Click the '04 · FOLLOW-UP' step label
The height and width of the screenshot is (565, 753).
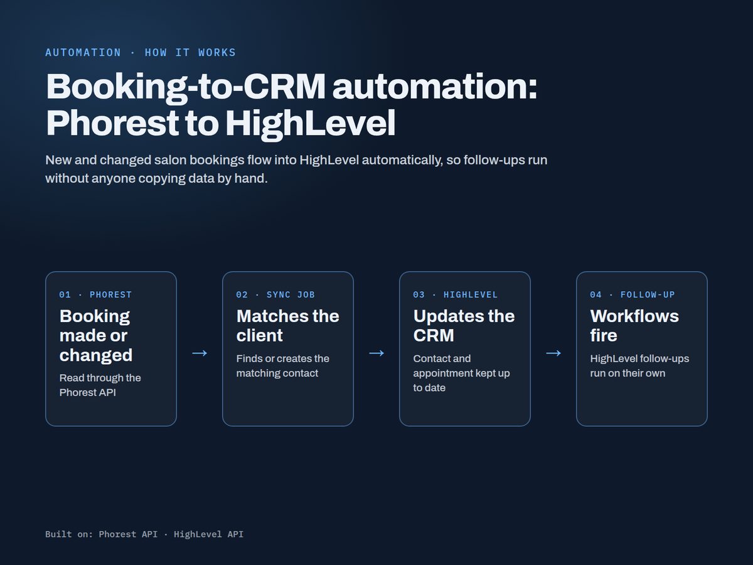click(633, 294)
